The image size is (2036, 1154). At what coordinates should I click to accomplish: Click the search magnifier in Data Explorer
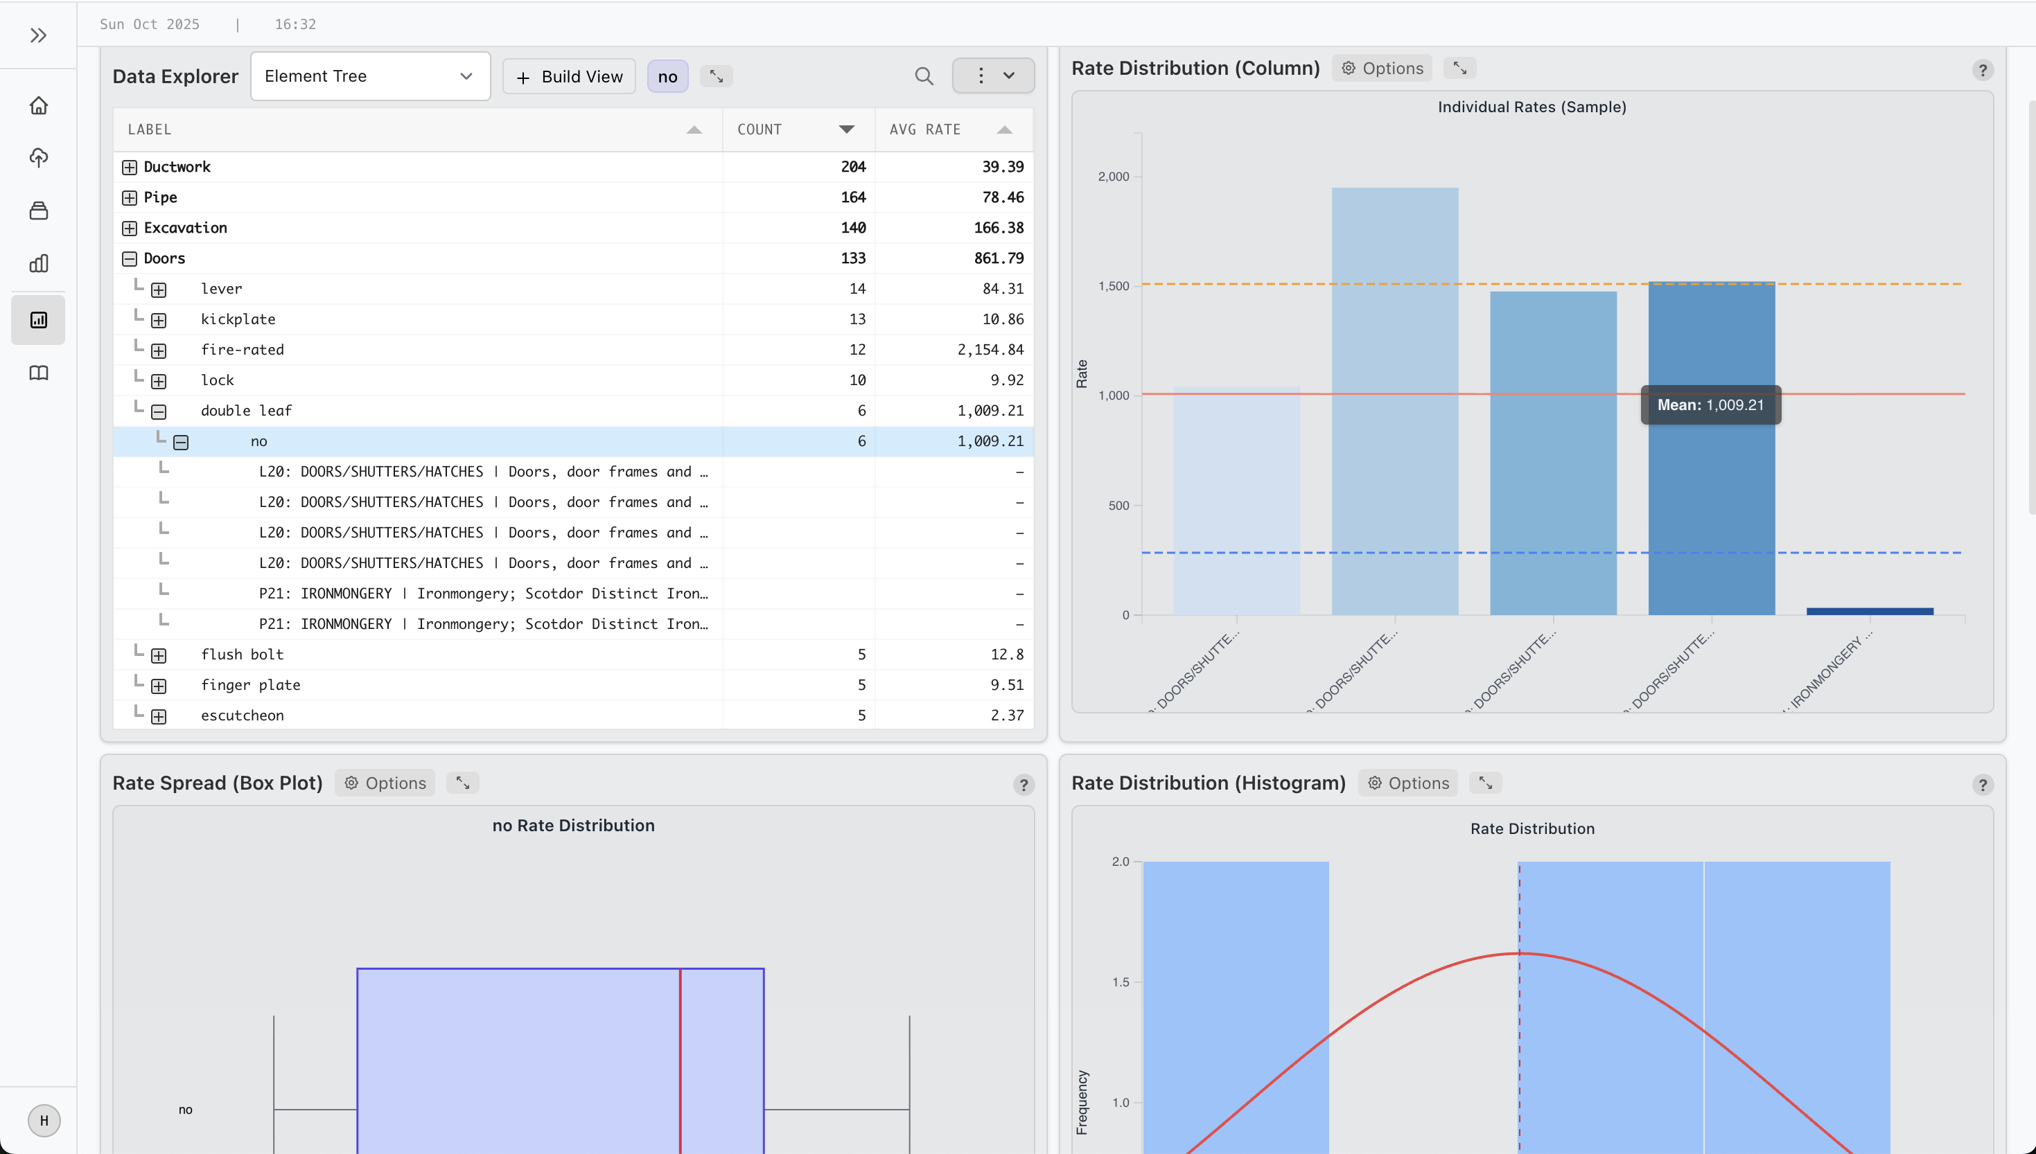[924, 76]
